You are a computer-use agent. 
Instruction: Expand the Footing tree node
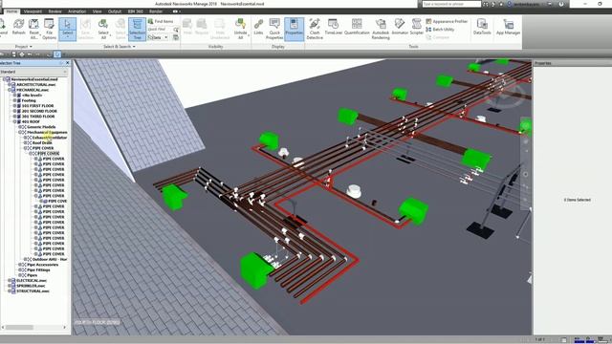(15, 100)
